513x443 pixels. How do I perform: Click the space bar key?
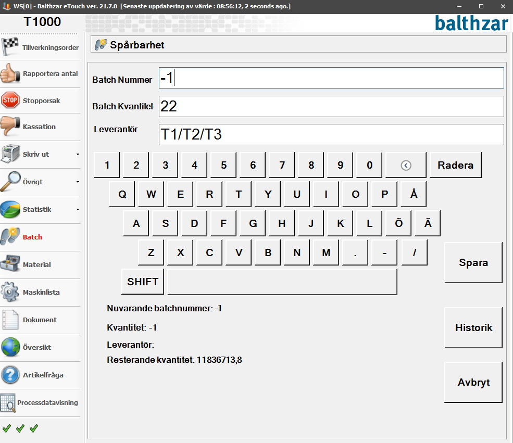click(x=282, y=282)
